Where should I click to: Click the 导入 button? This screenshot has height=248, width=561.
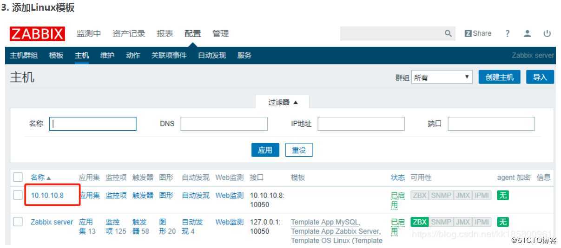(x=540, y=77)
